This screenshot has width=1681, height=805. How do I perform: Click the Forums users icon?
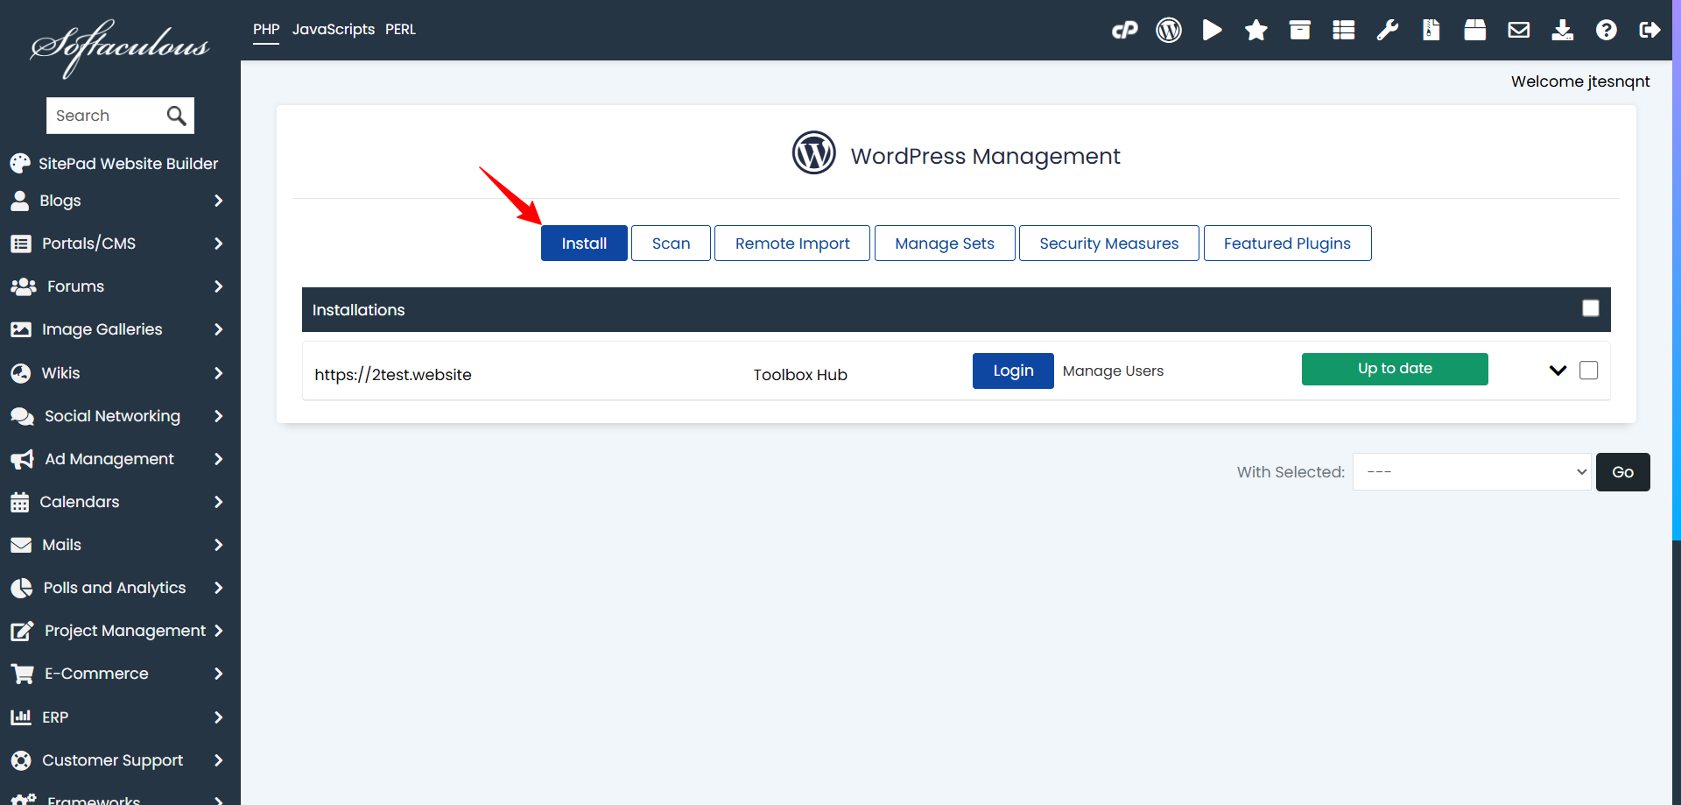click(x=23, y=286)
